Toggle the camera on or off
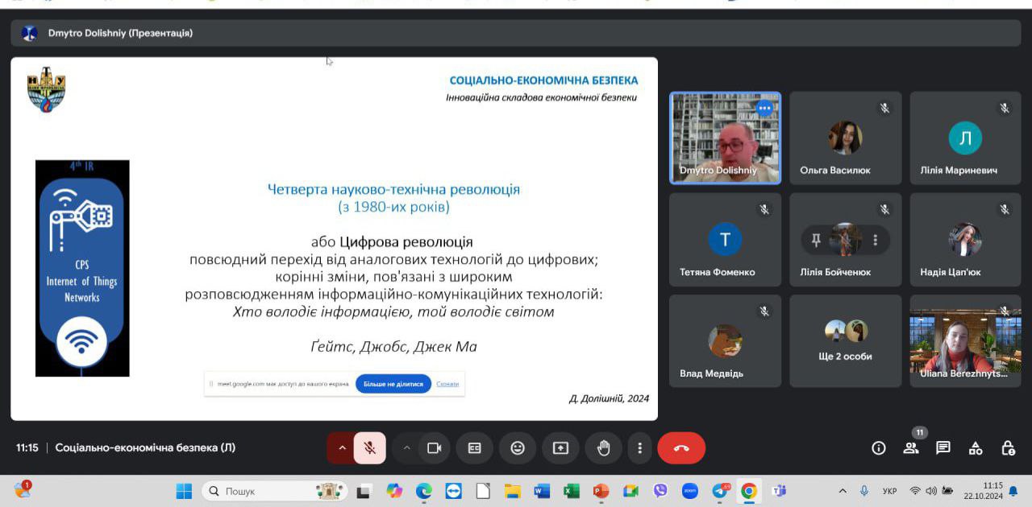Viewport: 1032px width, 507px height. pyautogui.click(x=435, y=448)
